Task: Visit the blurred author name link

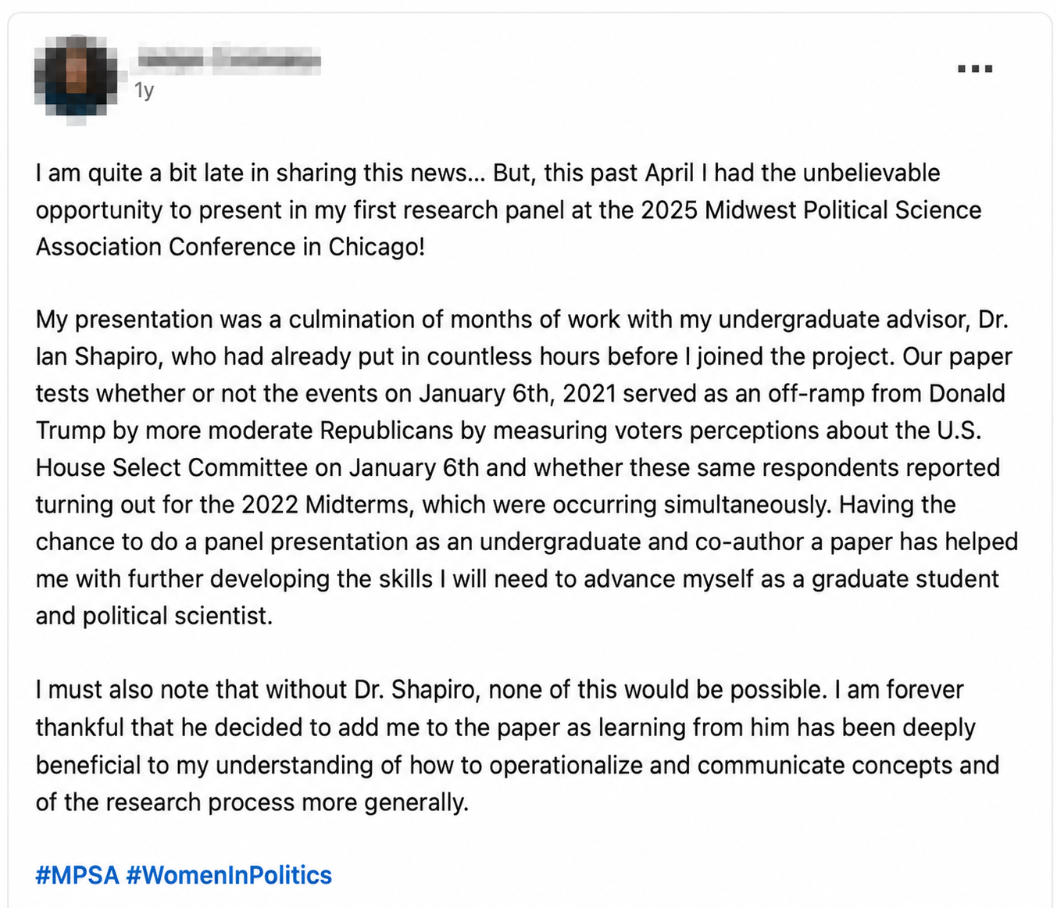Action: (x=228, y=59)
